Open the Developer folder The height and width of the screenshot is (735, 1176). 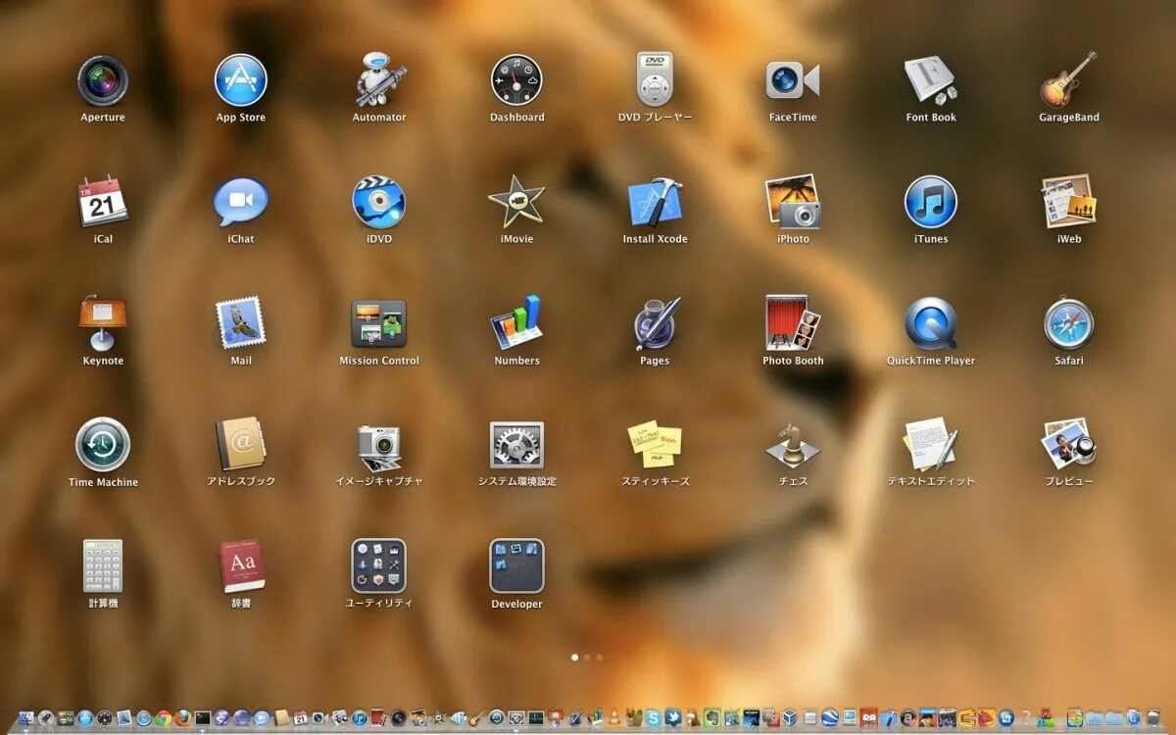tap(516, 568)
